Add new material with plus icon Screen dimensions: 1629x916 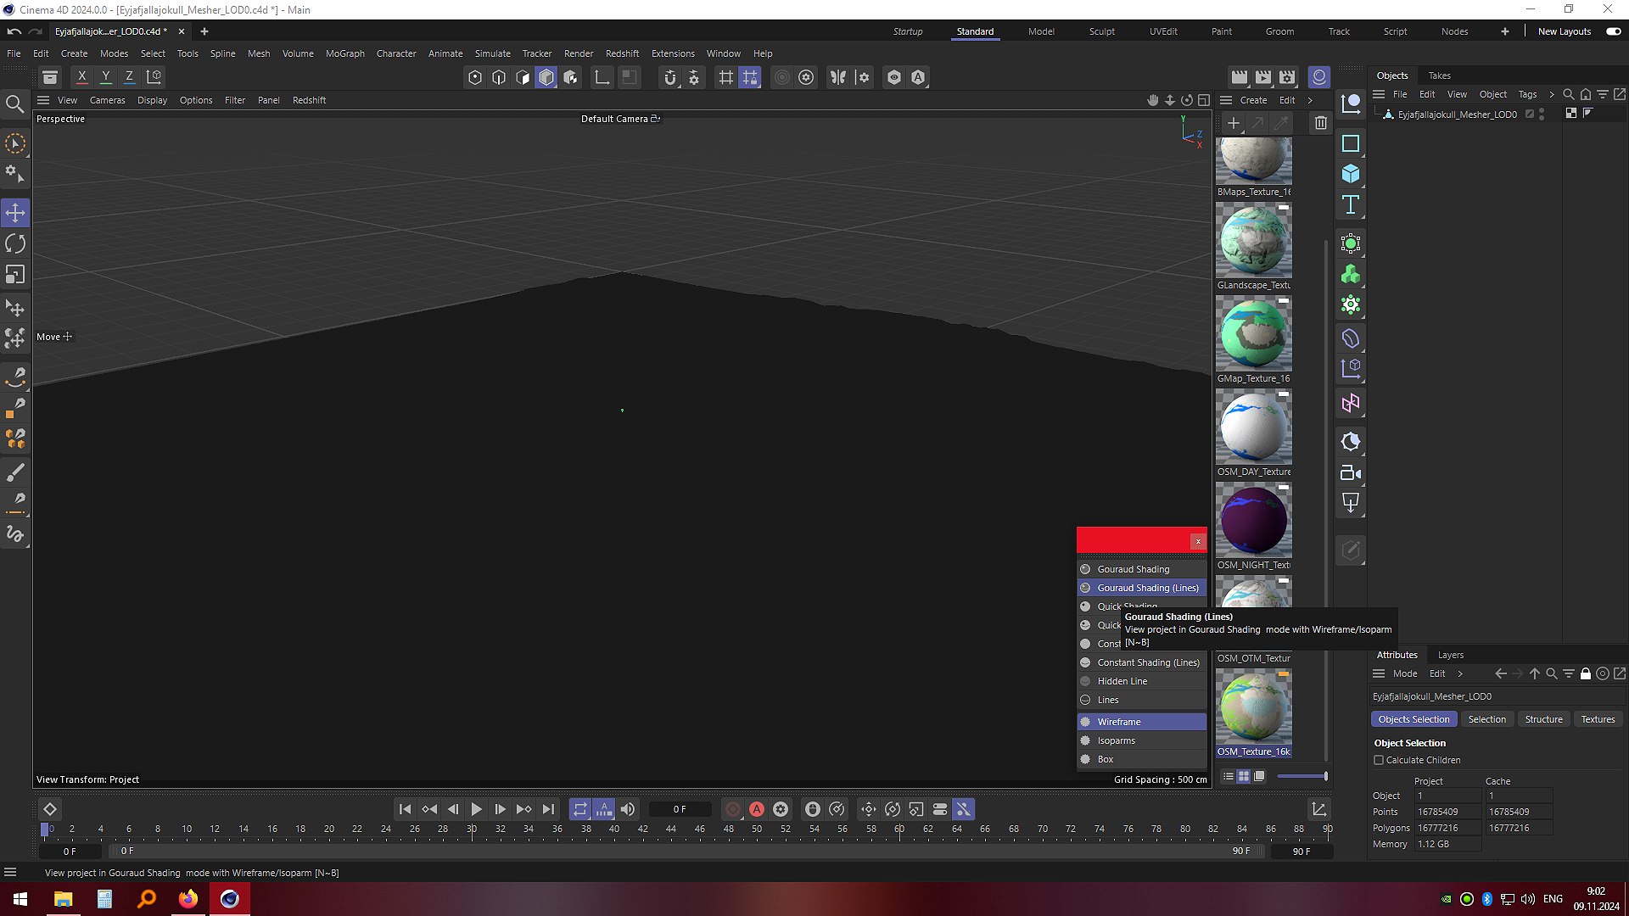(x=1234, y=123)
